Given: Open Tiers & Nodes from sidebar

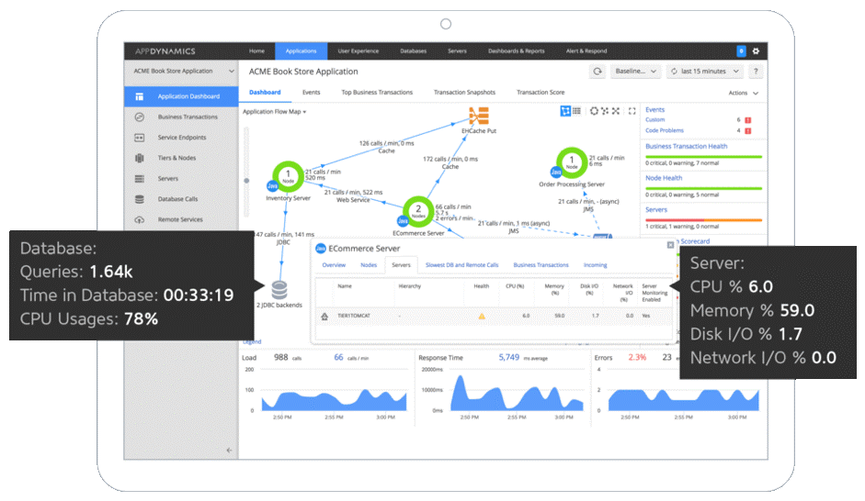Looking at the screenshot, I should point(181,158).
